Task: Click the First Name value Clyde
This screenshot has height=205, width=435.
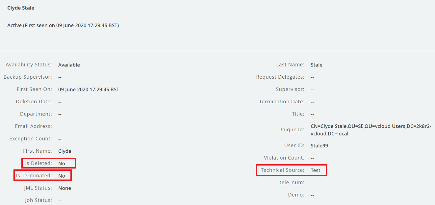Action: pos(65,151)
